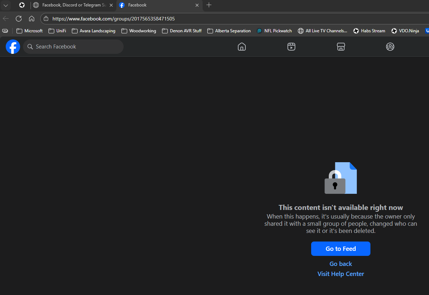Screen dimensions: 429x295
Task: Open browser home via the home icon
Action: pyautogui.click(x=31, y=18)
